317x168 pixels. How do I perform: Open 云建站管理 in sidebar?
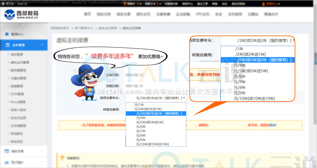pos(18,78)
